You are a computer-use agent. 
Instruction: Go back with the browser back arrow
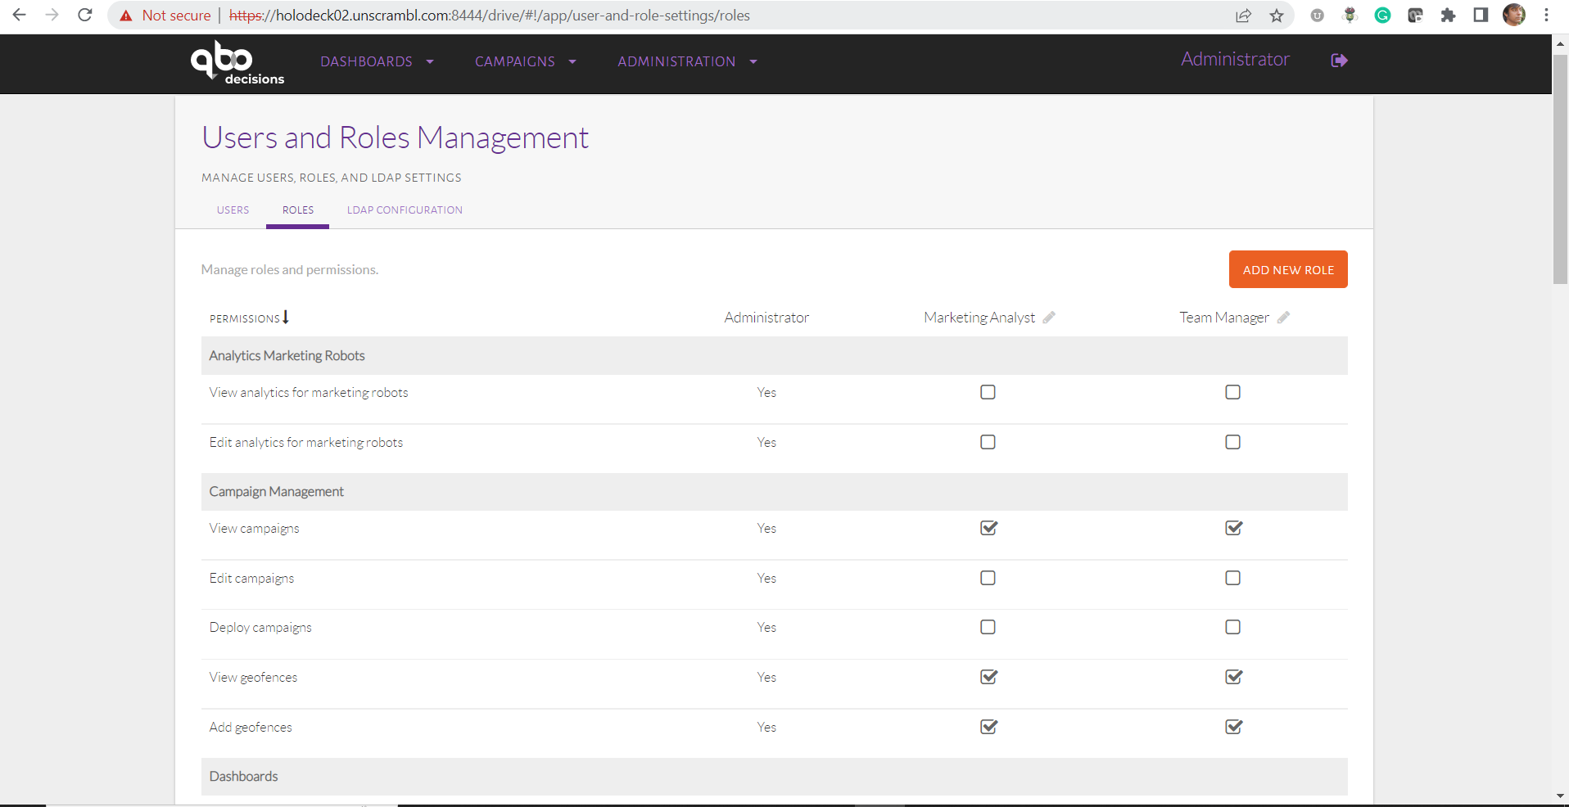pos(19,16)
